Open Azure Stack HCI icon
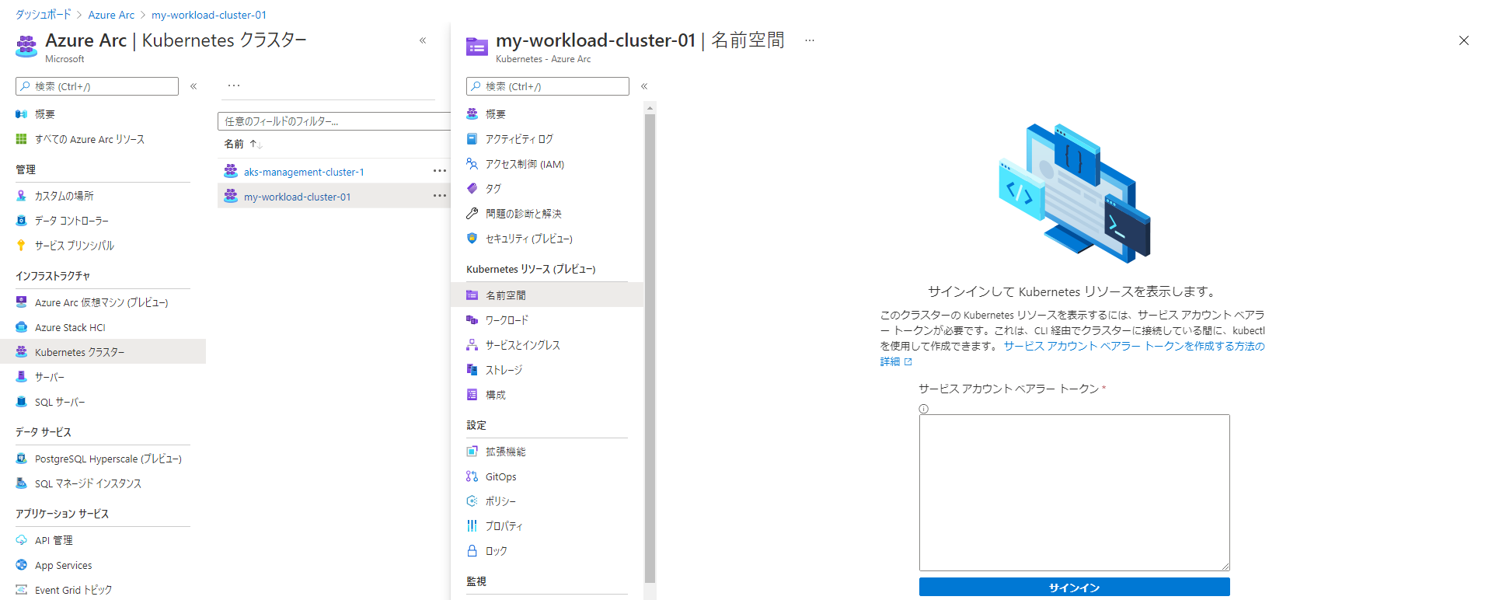 tap(22, 327)
